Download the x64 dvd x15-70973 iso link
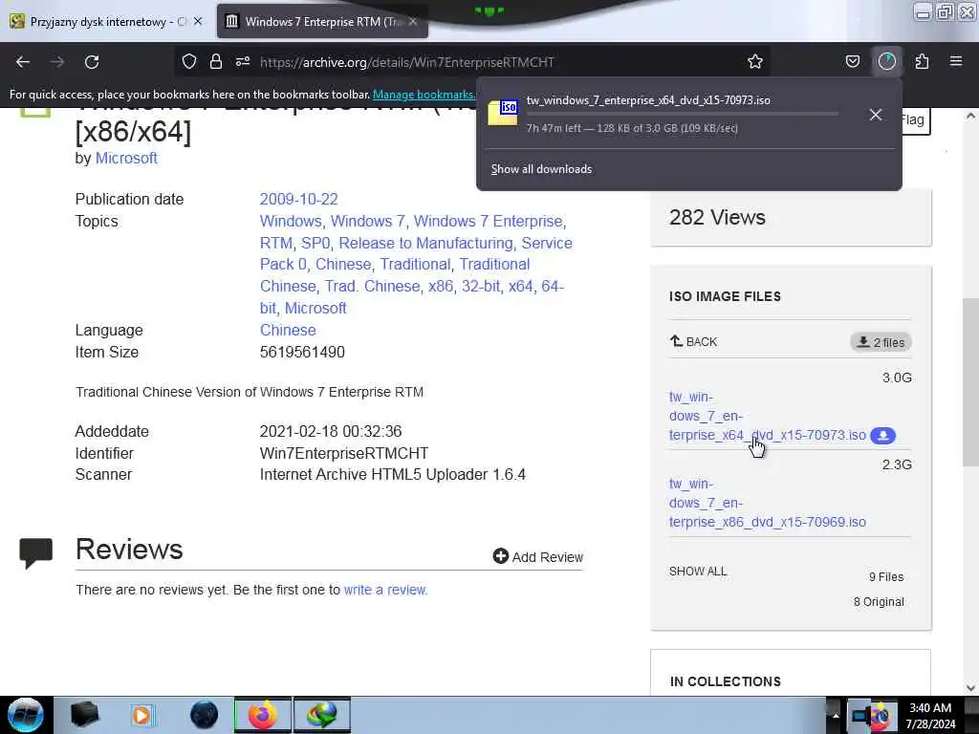The width and height of the screenshot is (979, 734). coord(768,416)
